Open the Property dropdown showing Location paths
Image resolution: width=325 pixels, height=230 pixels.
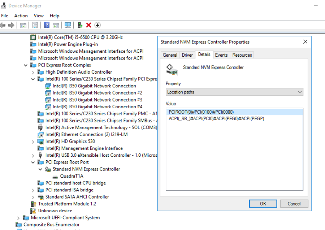coord(234,92)
